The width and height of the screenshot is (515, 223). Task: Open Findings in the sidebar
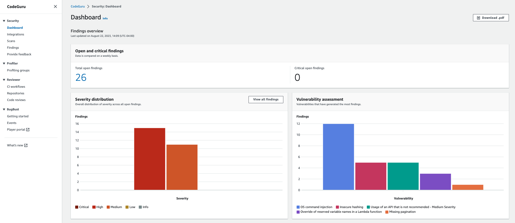pyautogui.click(x=13, y=48)
